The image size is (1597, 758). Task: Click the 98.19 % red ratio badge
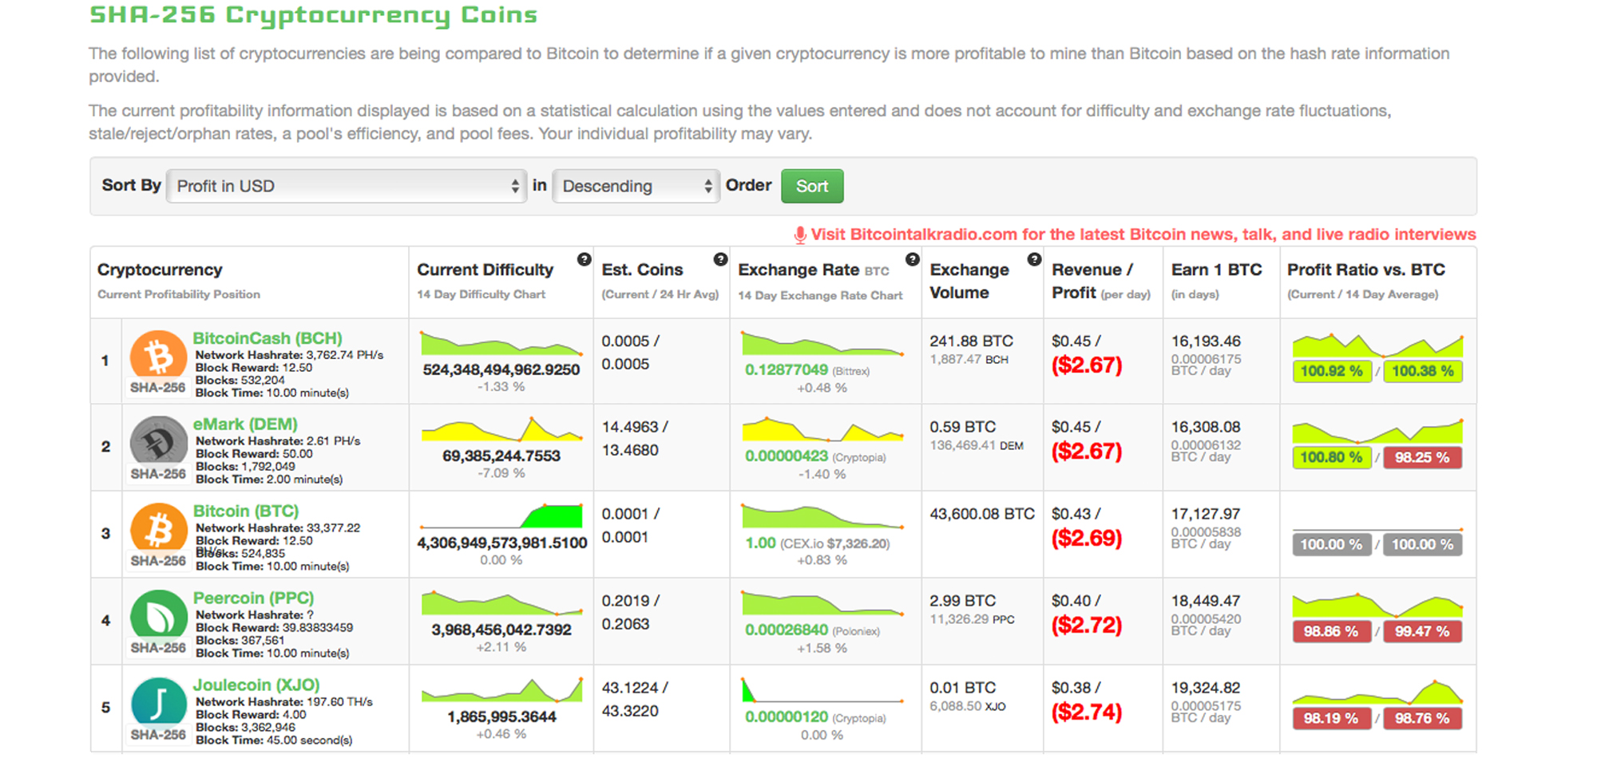[1332, 718]
